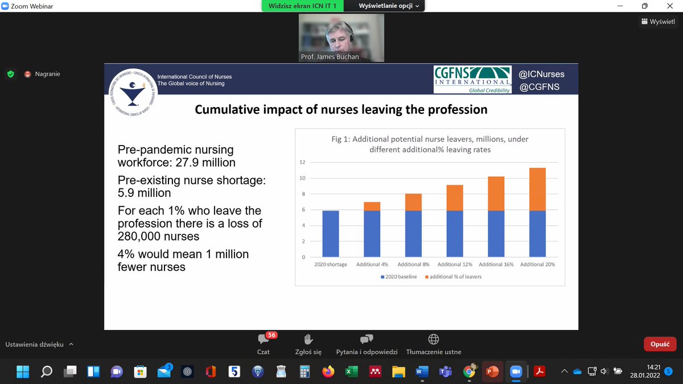Open Task View on the taskbar
Screen dimensions: 683x384
click(70, 371)
